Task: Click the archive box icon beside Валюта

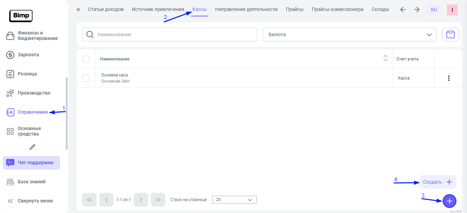Action: pos(451,34)
